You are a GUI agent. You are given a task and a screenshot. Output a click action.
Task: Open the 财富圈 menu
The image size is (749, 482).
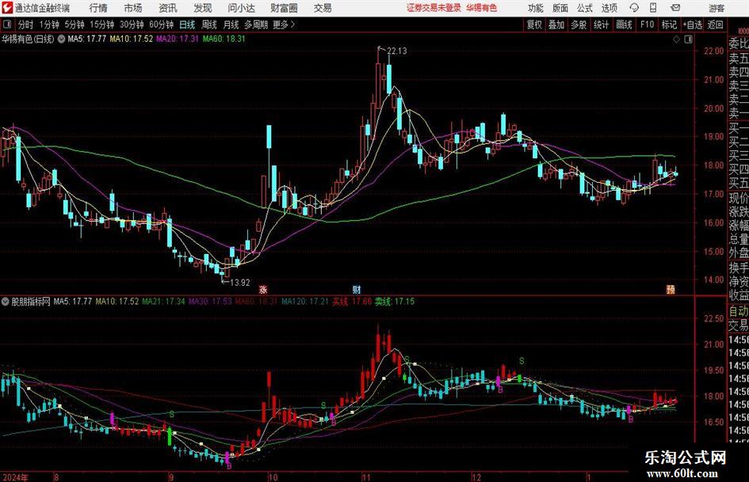284,8
